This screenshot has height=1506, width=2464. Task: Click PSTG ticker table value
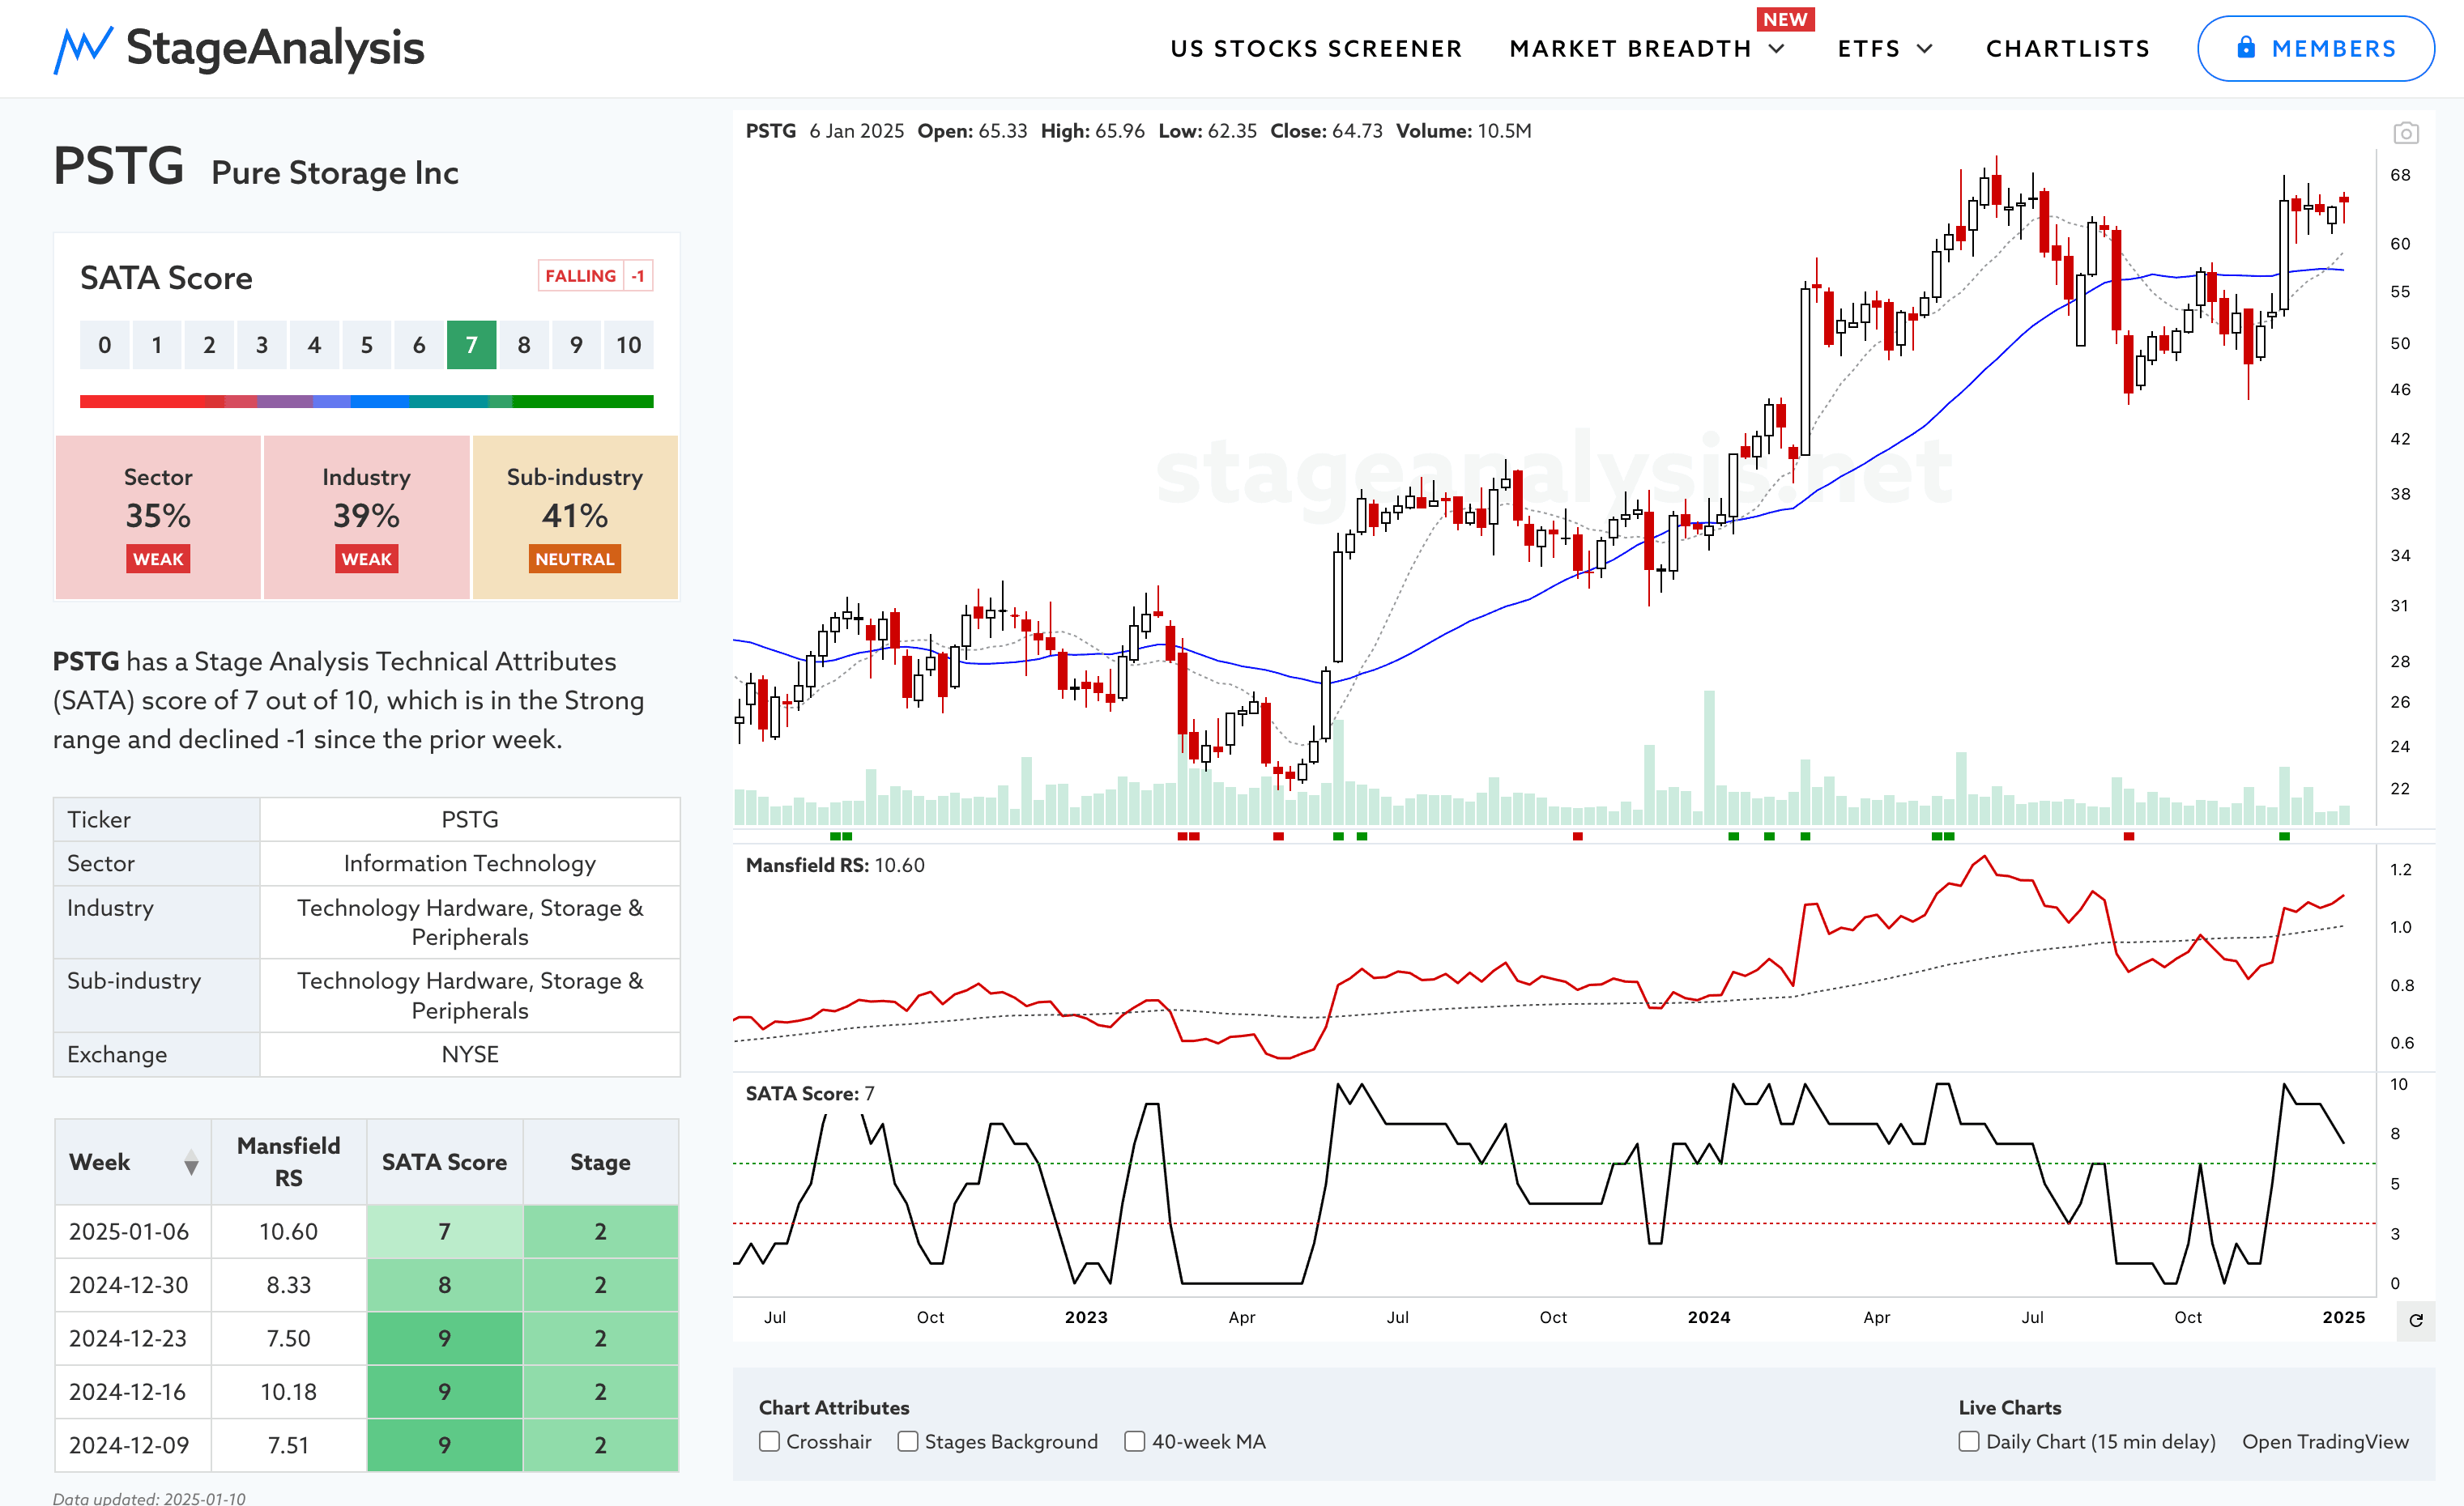(x=469, y=819)
